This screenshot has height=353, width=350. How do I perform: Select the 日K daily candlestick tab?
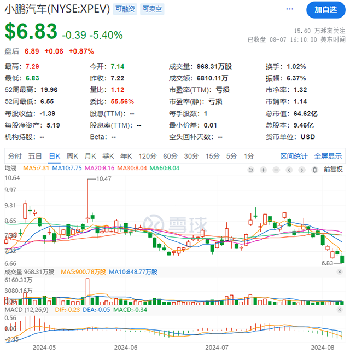click(x=55, y=156)
